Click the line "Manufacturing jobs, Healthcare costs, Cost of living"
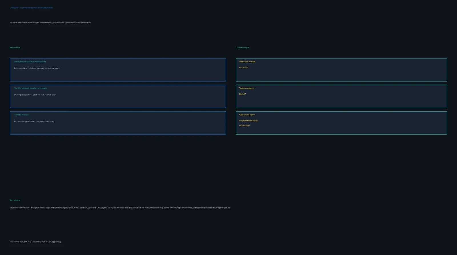This screenshot has height=255, width=457. pos(34,121)
